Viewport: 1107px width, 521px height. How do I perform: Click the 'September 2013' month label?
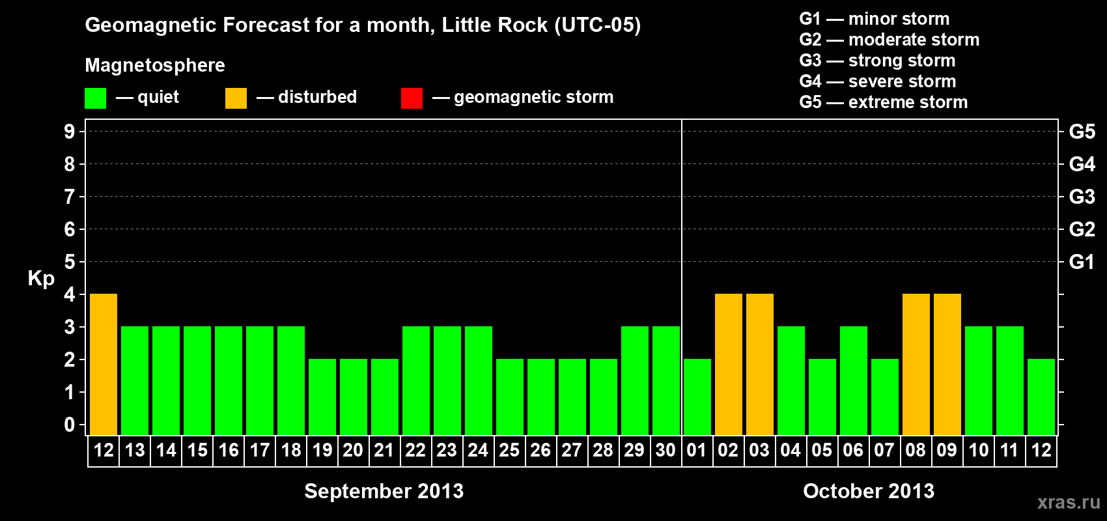(384, 491)
